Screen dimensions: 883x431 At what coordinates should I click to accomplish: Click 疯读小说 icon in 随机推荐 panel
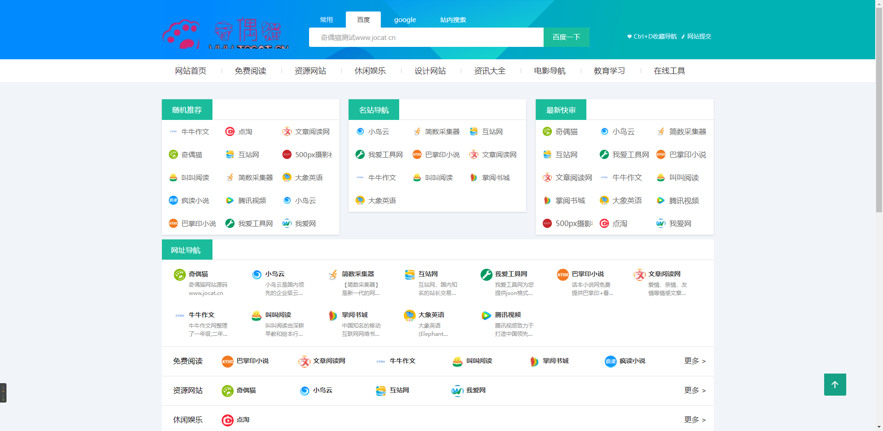click(173, 200)
